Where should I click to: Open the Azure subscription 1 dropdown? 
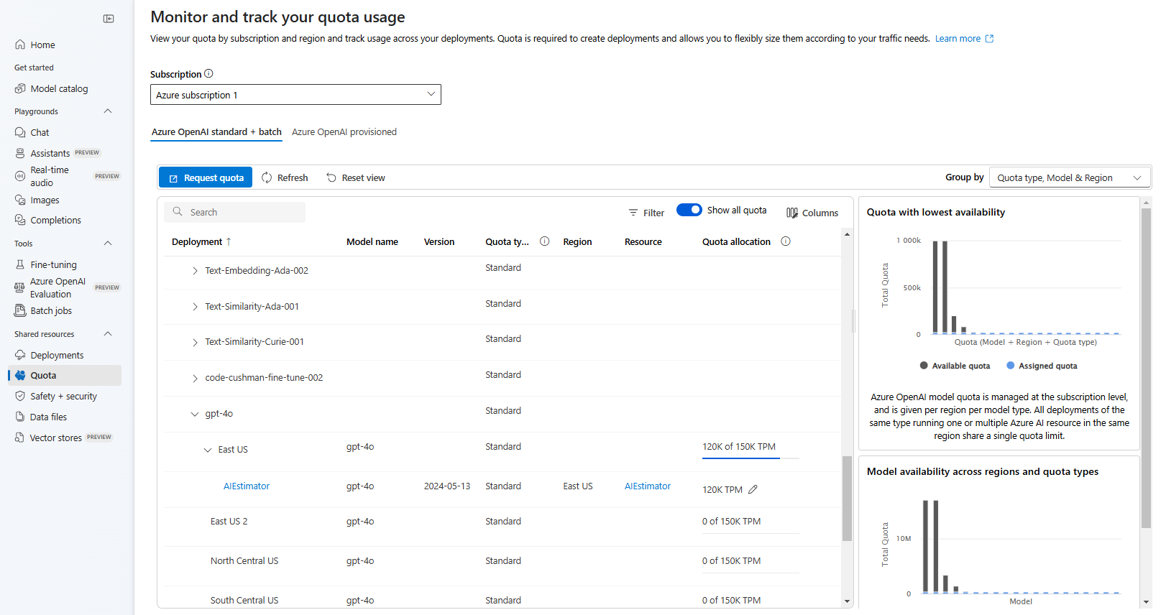click(295, 95)
